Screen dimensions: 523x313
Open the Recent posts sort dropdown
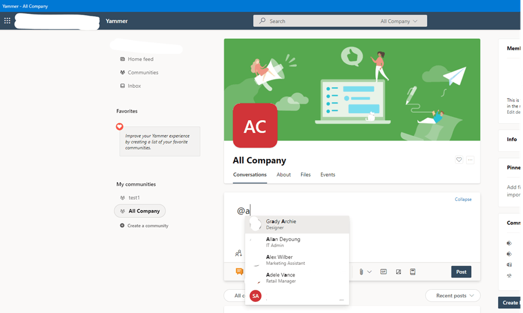pos(453,296)
